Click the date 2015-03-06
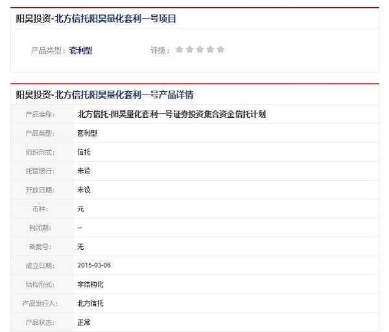 [x=94, y=265]
